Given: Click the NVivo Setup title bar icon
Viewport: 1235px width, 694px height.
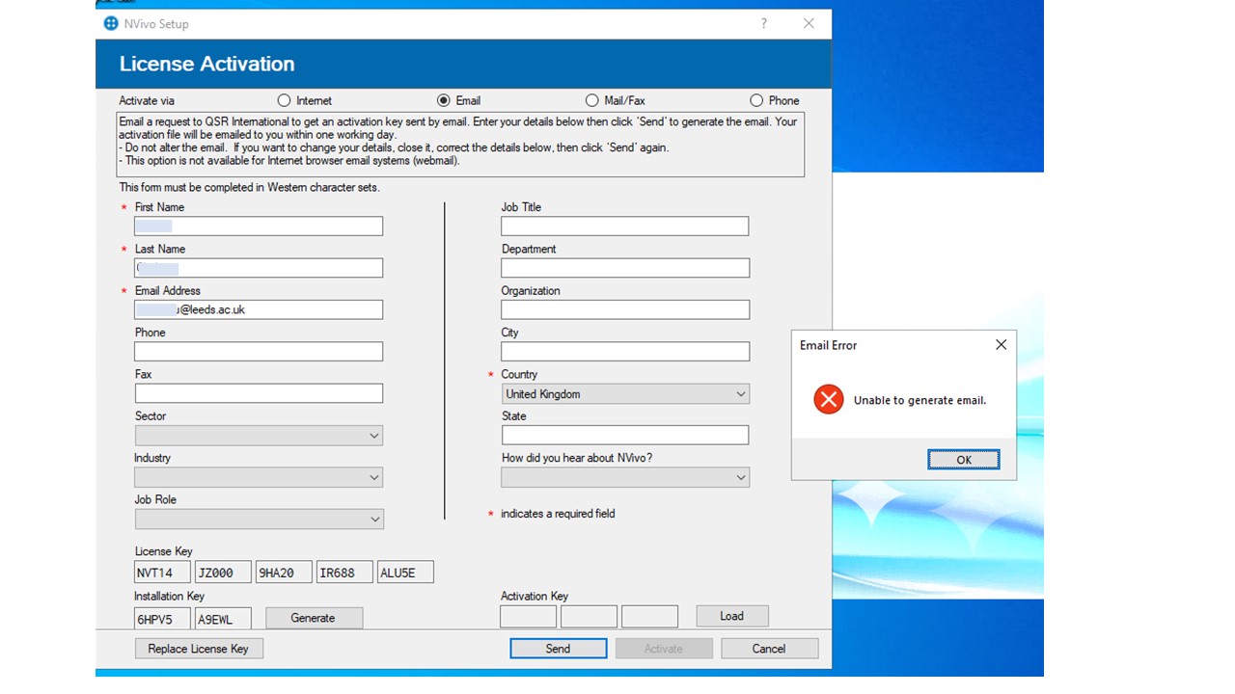Looking at the screenshot, I should click(x=111, y=23).
